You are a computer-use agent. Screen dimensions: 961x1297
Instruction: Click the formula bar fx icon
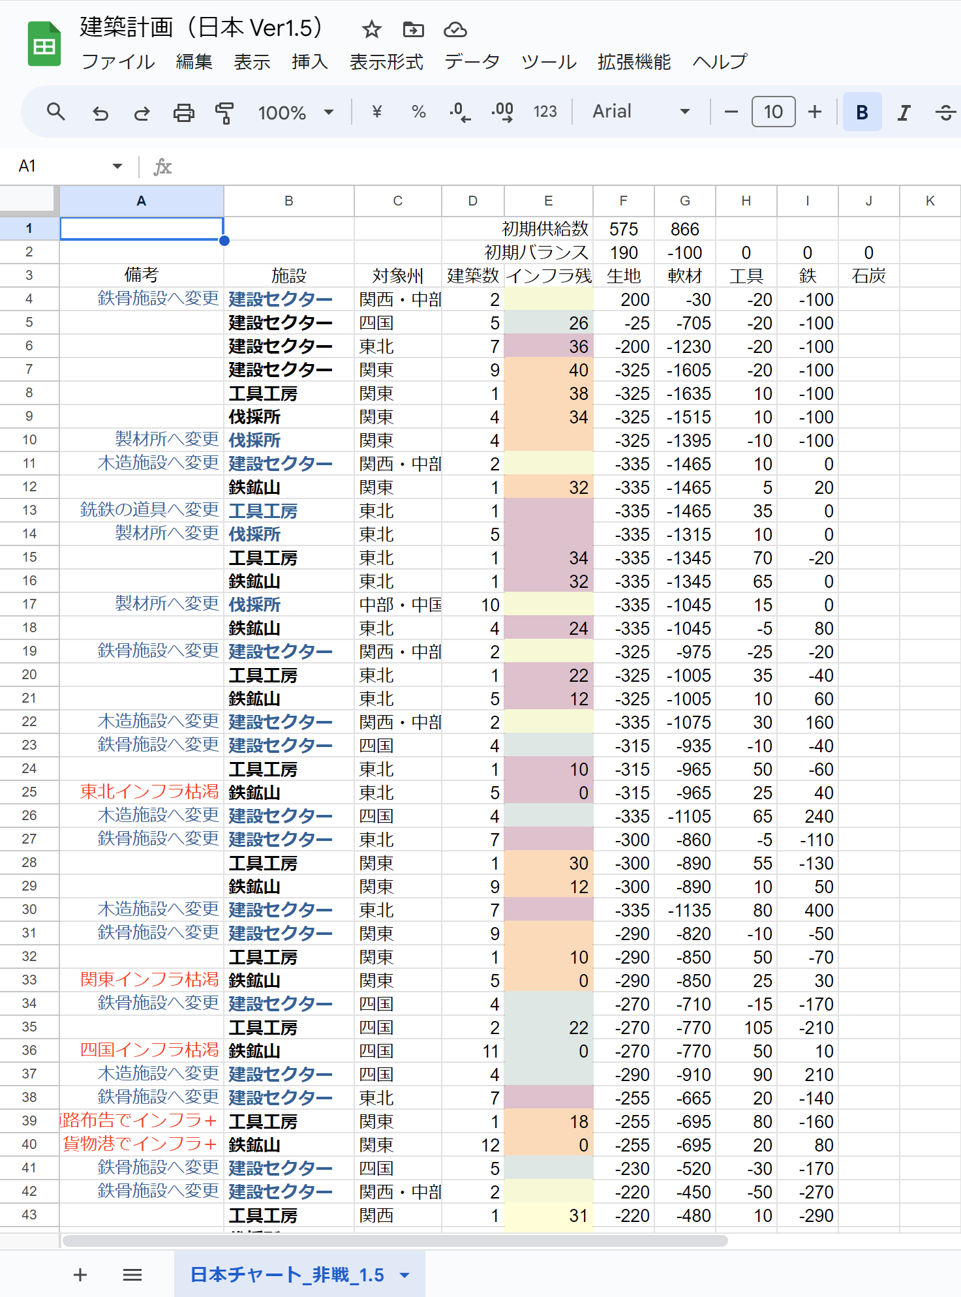tap(162, 167)
